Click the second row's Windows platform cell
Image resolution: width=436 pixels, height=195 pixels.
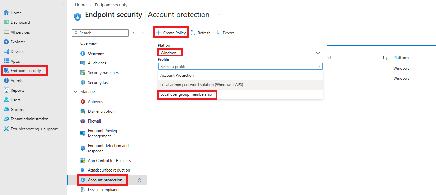coord(401,78)
